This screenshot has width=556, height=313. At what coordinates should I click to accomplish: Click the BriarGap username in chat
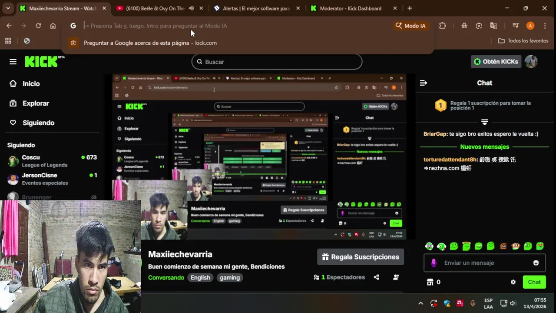[435, 134]
